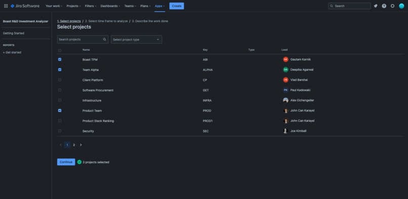Screen dimensions: 408x199
Task: Expand the Teams menu
Action: pyautogui.click(x=130, y=6)
